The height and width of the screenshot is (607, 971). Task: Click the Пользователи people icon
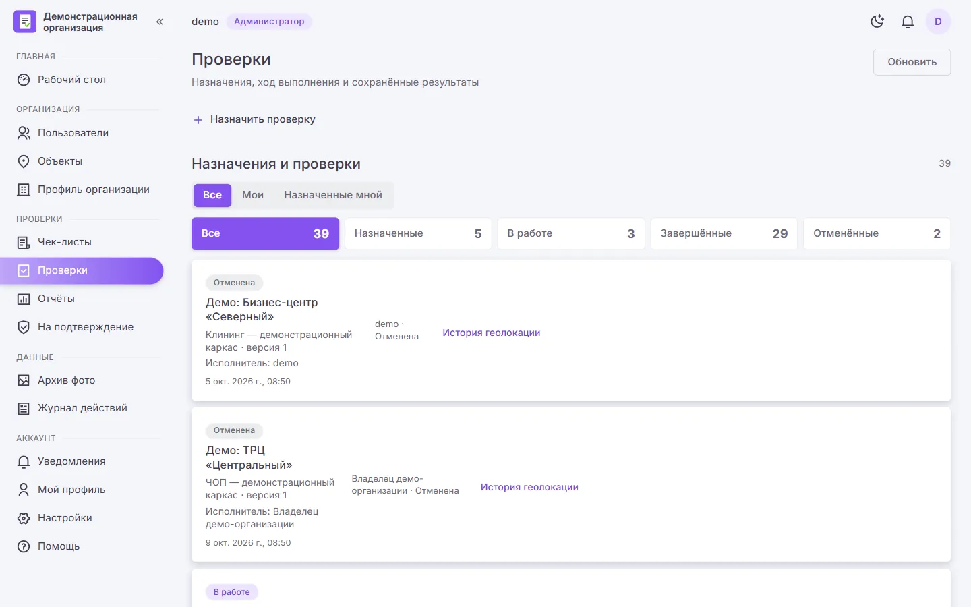click(24, 133)
